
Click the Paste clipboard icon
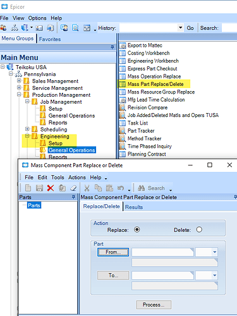pyautogui.click(x=109, y=188)
